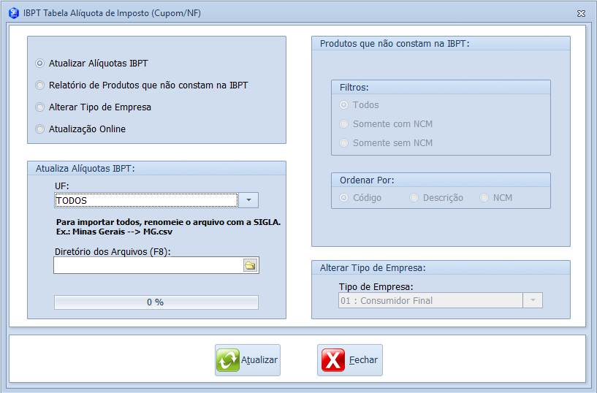The image size is (597, 393).
Task: Expand the UF dropdown arrow
Action: coord(248,200)
